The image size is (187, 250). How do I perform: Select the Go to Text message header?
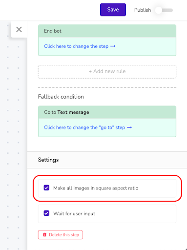pyautogui.click(x=107, y=112)
